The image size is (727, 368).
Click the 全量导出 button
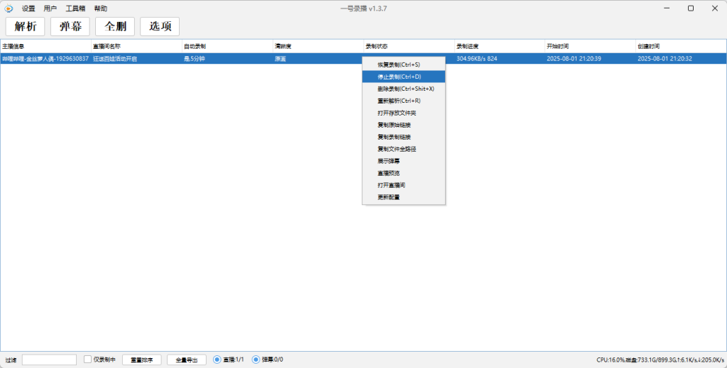pyautogui.click(x=187, y=359)
